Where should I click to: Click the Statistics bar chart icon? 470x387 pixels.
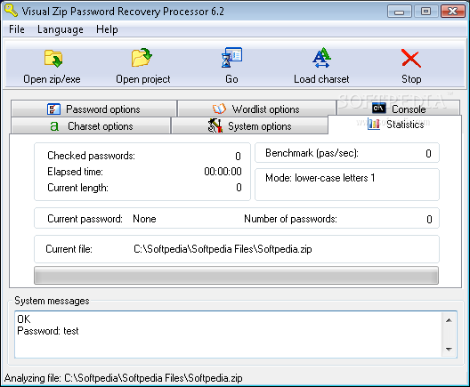374,124
